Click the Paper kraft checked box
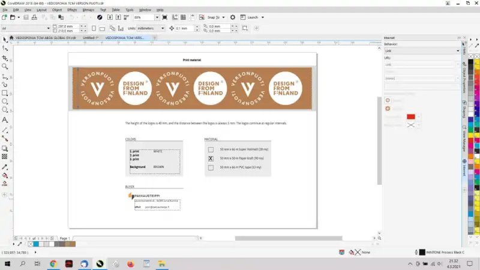Screen dimensions: 480x270 tap(211, 158)
